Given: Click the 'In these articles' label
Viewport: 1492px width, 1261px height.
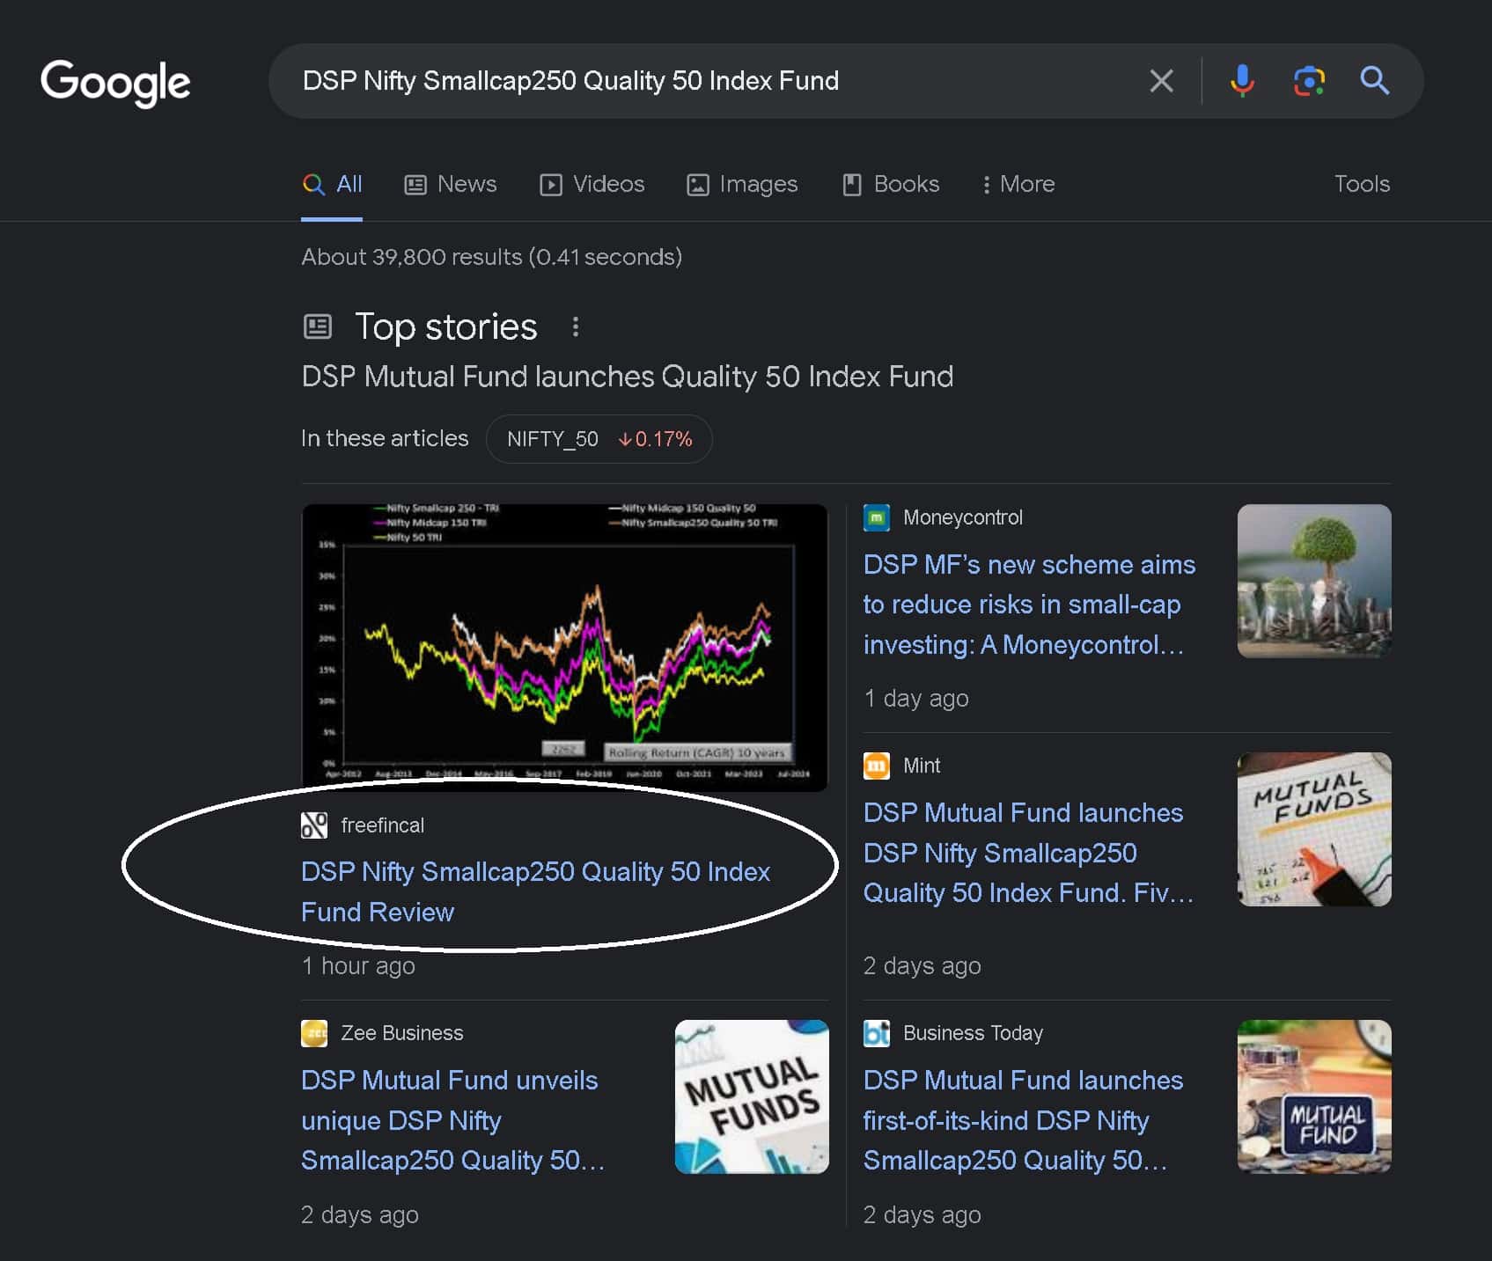Looking at the screenshot, I should tap(385, 438).
